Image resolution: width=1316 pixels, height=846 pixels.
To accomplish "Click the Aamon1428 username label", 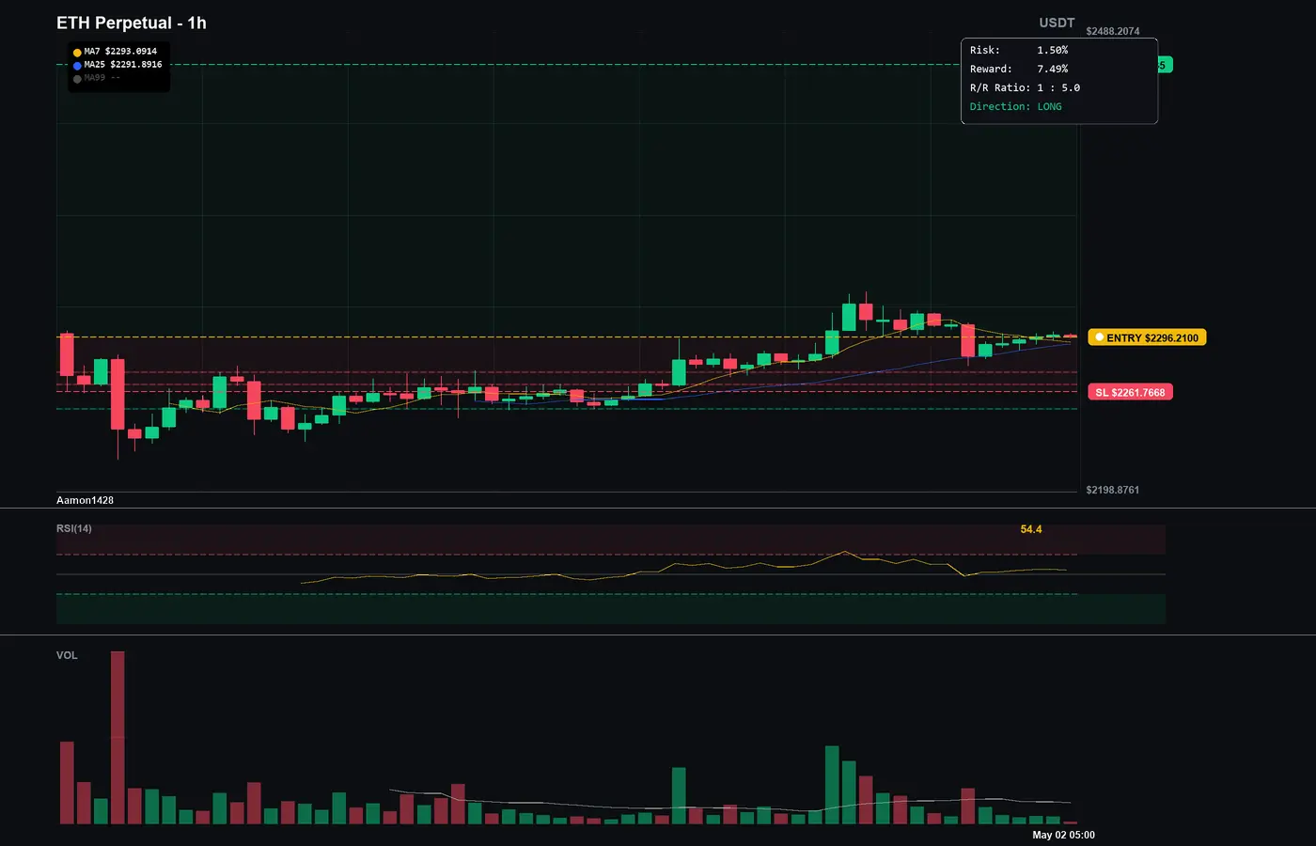I will (x=85, y=500).
